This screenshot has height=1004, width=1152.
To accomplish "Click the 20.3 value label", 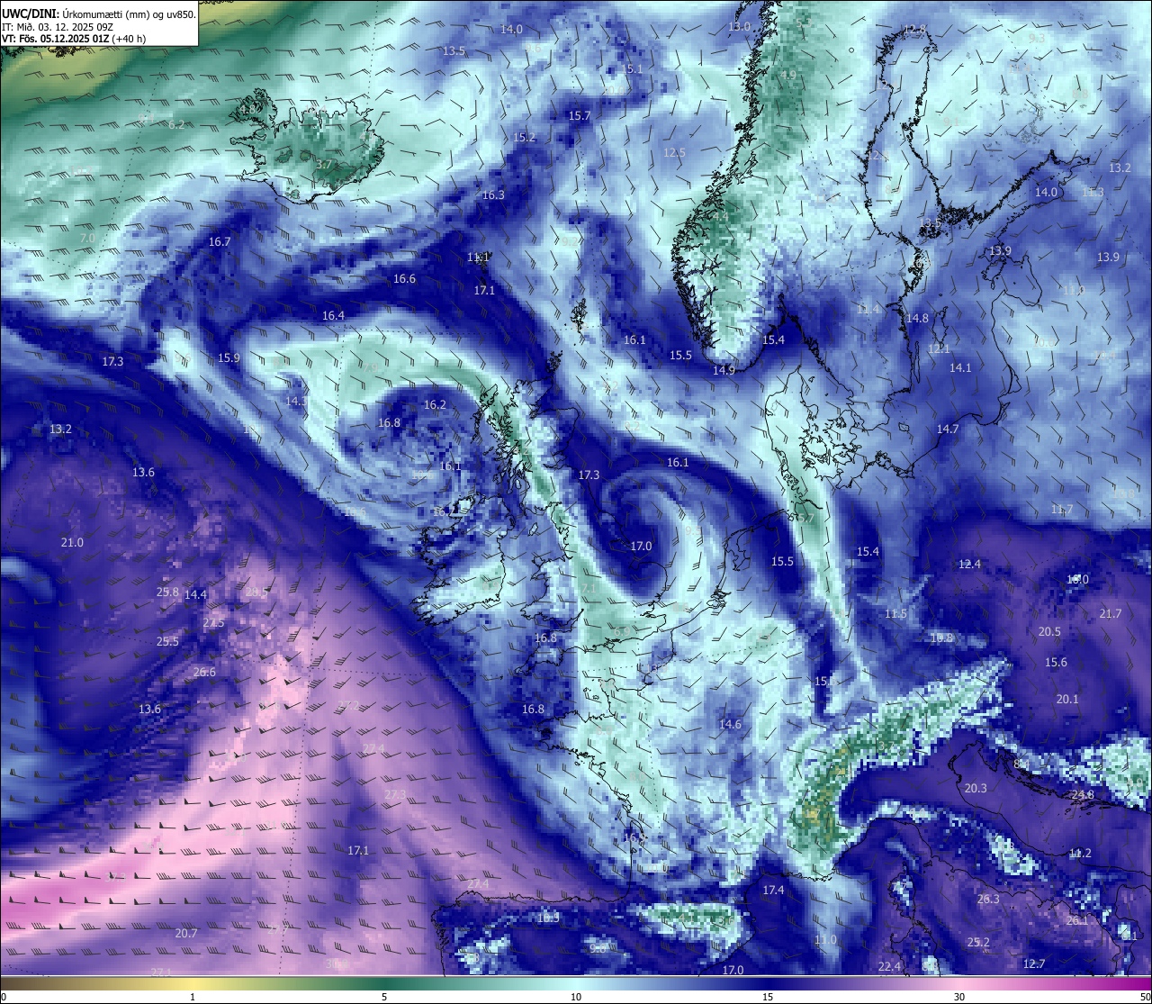I will 976,788.
